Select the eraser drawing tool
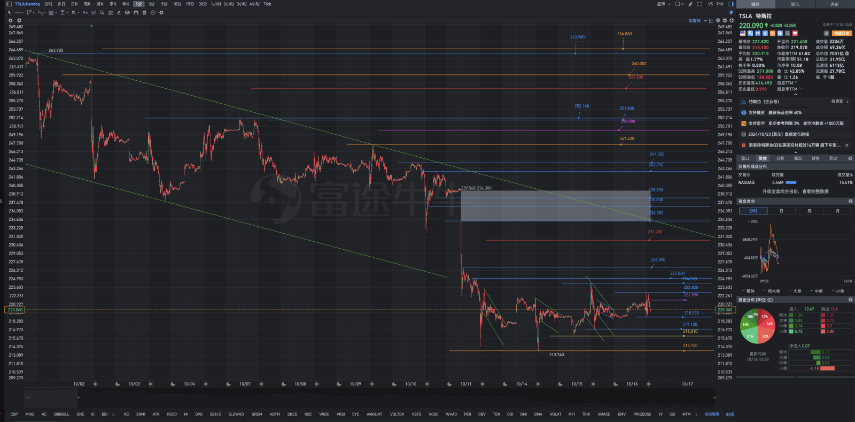This screenshot has width=855, height=422. point(119,12)
